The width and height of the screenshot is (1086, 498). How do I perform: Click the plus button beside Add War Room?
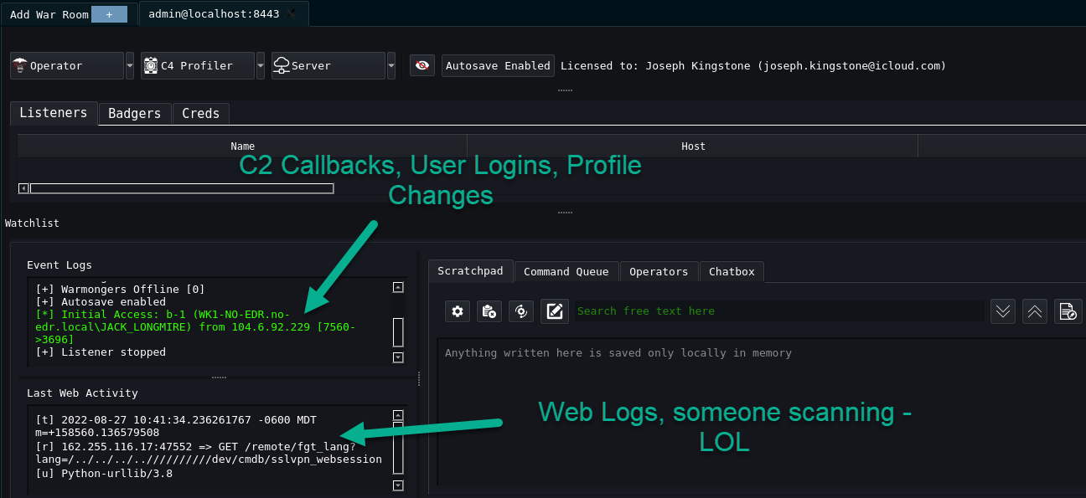click(x=109, y=14)
